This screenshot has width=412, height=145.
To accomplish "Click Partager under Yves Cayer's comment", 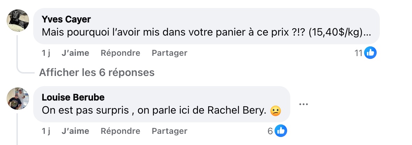I will tap(169, 53).
